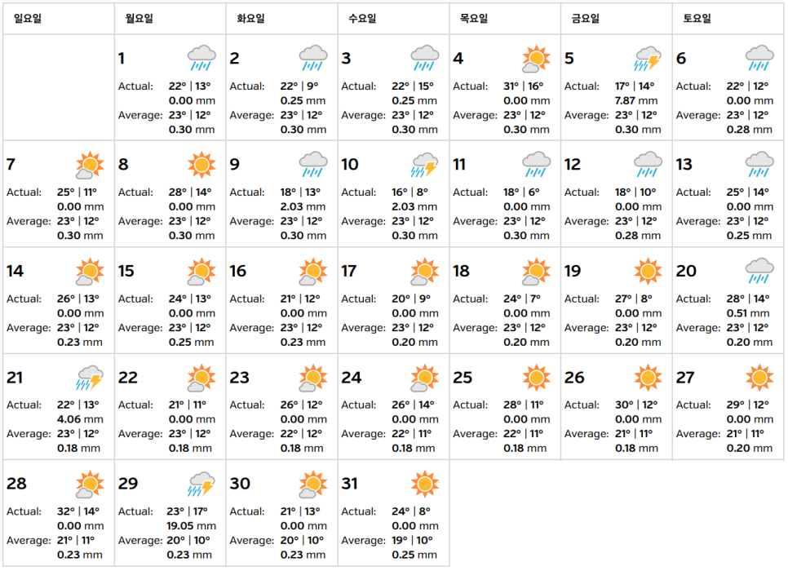Open day 17 date number
The height and width of the screenshot is (571, 788).
pyautogui.click(x=349, y=271)
